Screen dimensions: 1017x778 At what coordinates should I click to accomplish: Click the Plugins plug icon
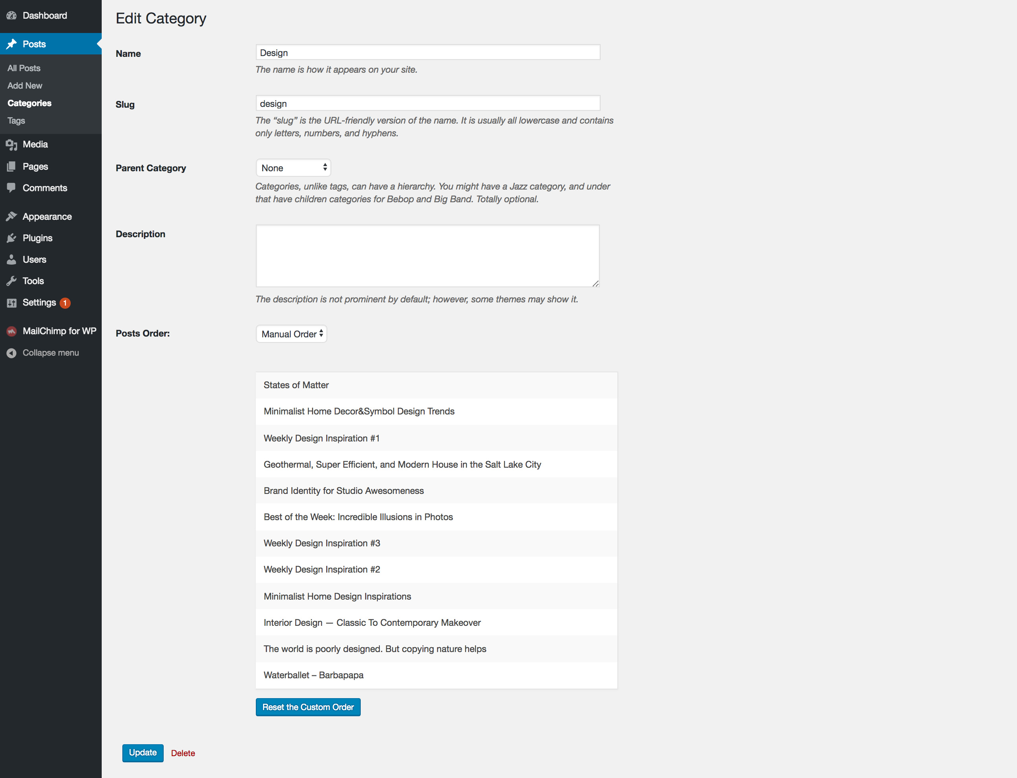(x=12, y=238)
